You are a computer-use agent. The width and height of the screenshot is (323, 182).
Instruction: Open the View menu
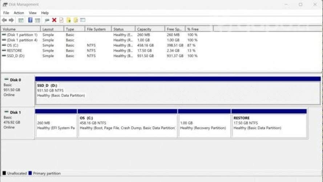pos(33,13)
